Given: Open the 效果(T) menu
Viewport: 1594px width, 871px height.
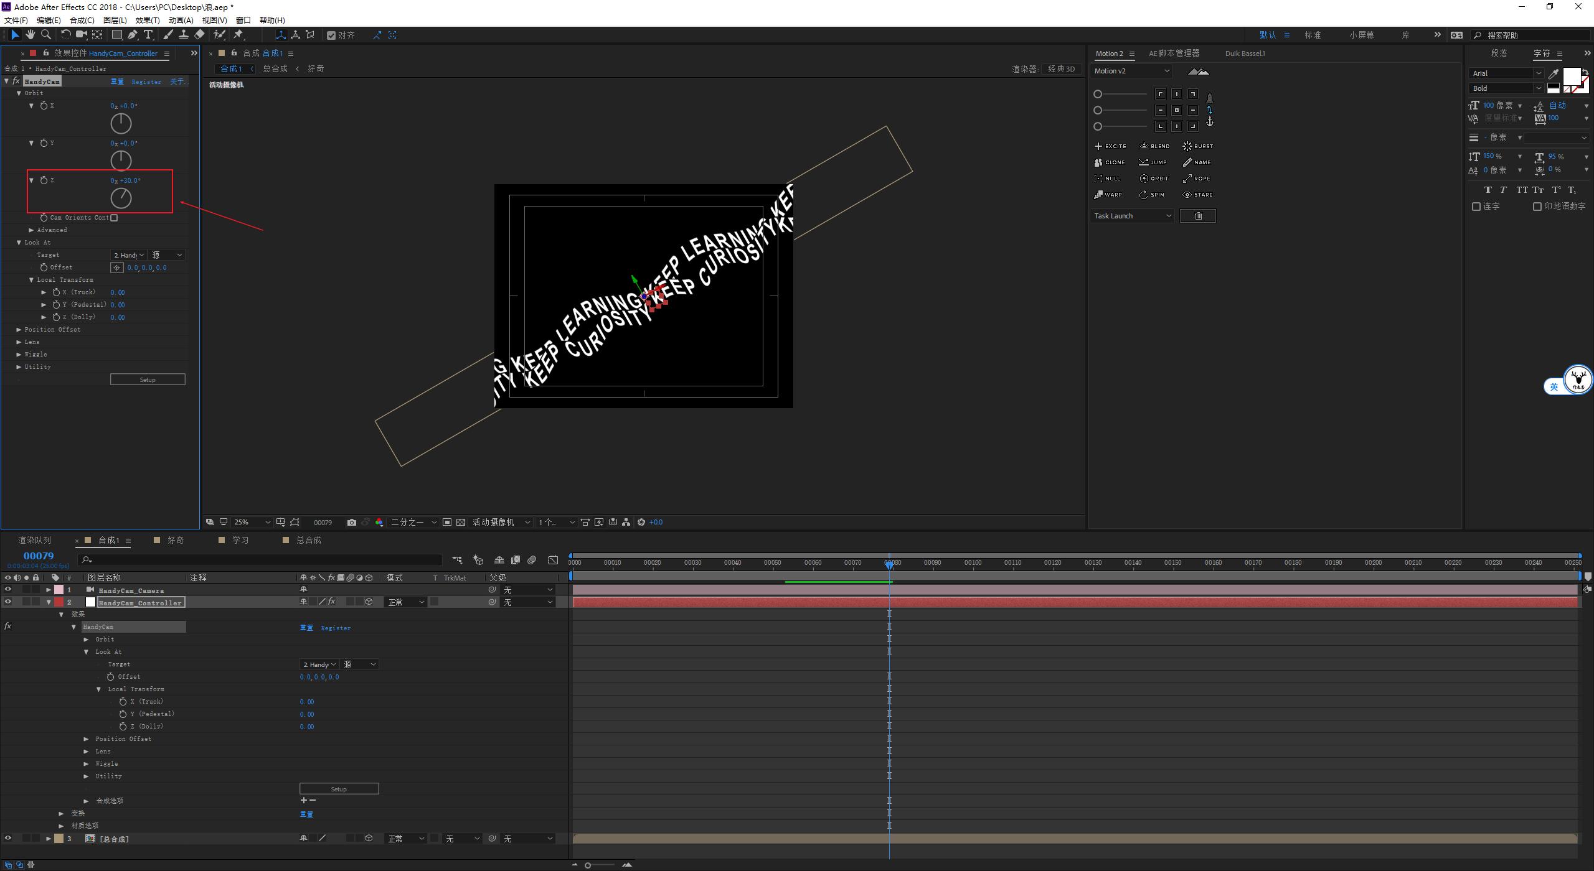Looking at the screenshot, I should (x=147, y=21).
